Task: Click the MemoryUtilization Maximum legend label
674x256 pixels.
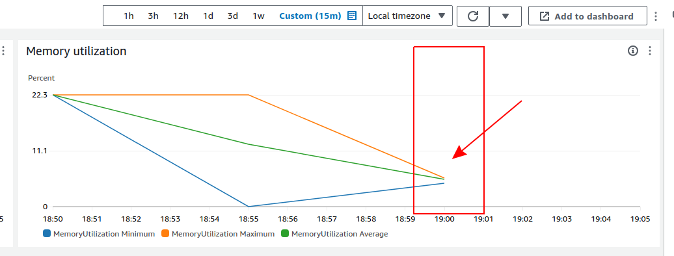Action: tap(223, 234)
